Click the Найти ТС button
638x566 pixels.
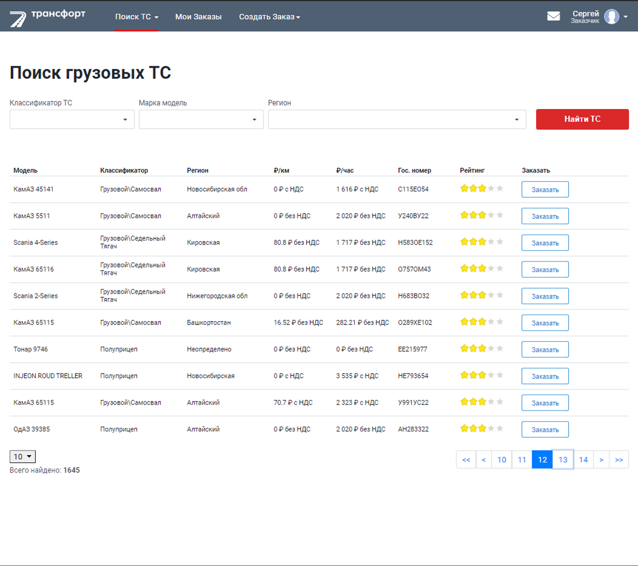tap(582, 119)
